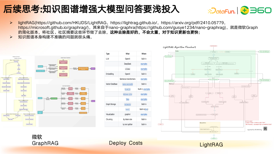This screenshot has height=154, width=274.
Task: Click the DataFun logo
Action: click(x=221, y=11)
